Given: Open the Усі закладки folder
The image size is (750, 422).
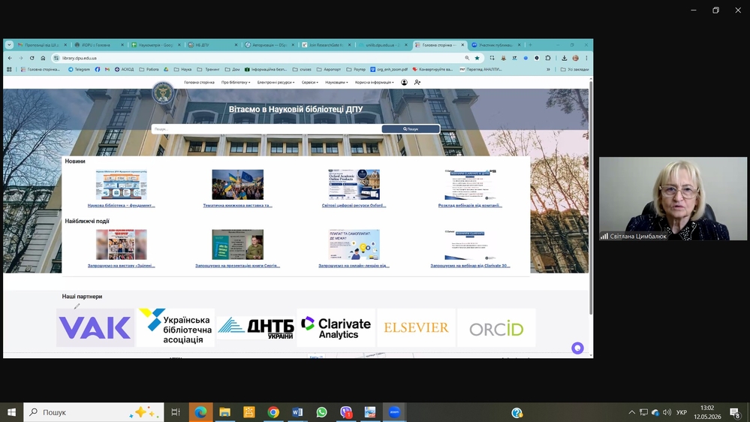Looking at the screenshot, I should [574, 69].
